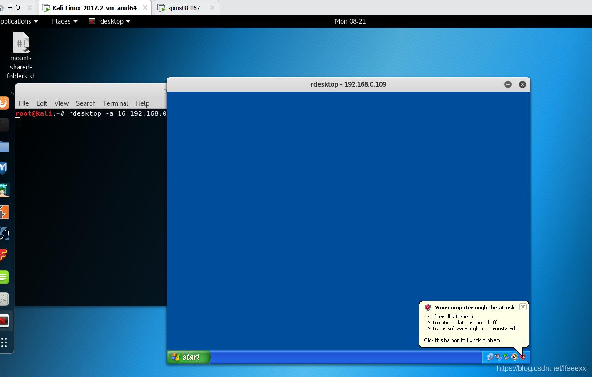Click balloon text to fix the problem
This screenshot has width=592, height=377.
(463, 340)
